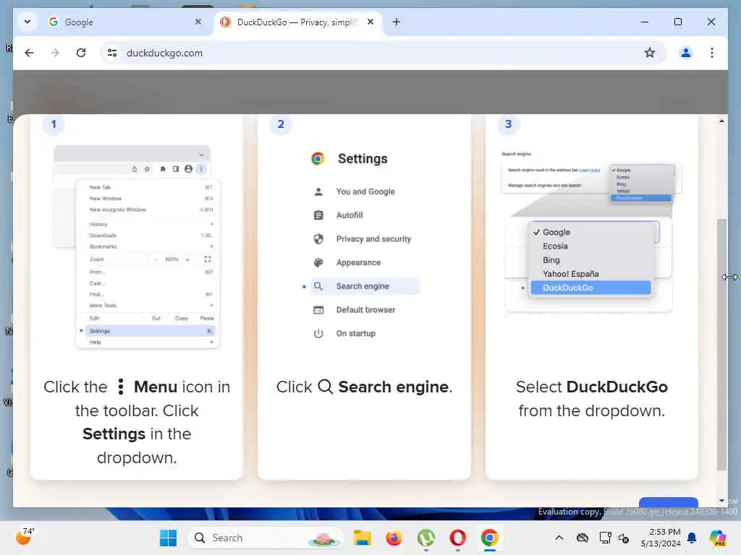The image size is (741, 555).
Task: Close the DuckDuckGo tab
Action: (x=370, y=22)
